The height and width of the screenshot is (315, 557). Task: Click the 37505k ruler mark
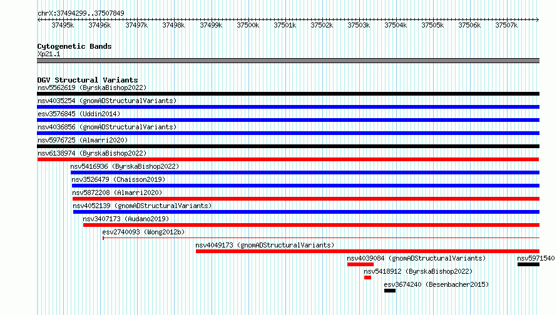[x=432, y=25]
